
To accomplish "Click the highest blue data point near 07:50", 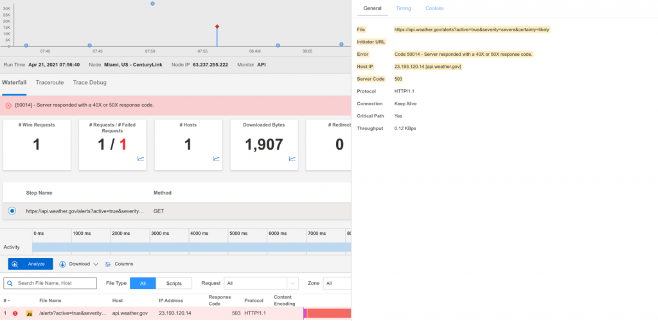I will click(x=152, y=3).
